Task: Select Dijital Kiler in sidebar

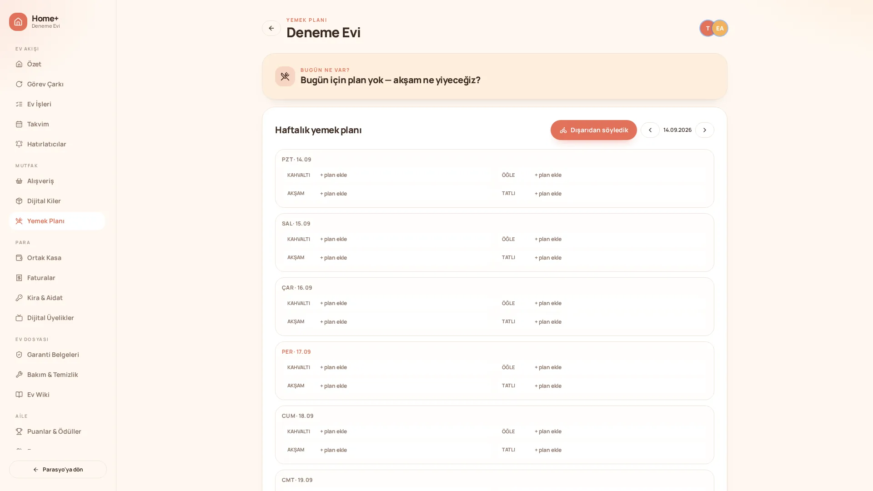Action: 57,201
